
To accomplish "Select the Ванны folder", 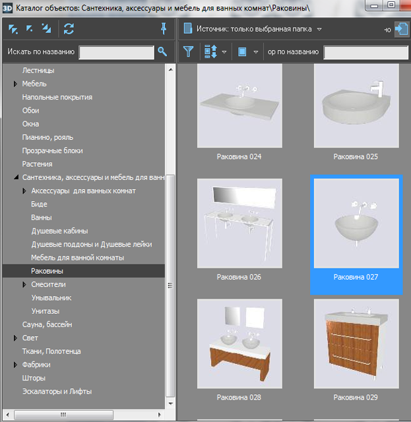I will (42, 218).
